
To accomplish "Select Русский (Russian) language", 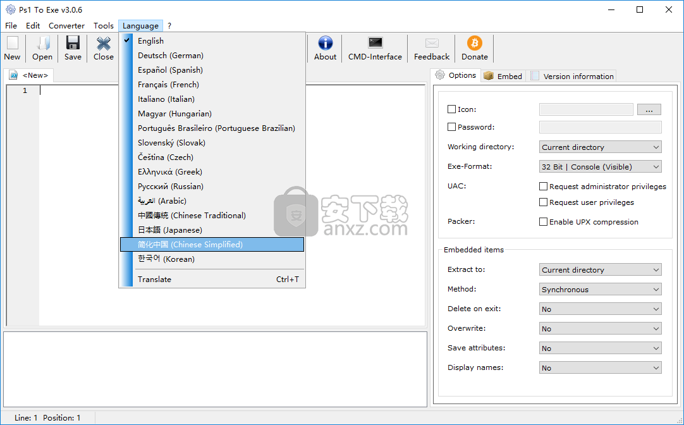I will point(212,187).
